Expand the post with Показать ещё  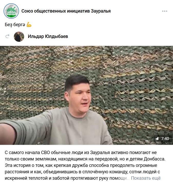coord(146,178)
